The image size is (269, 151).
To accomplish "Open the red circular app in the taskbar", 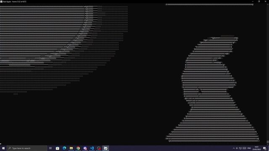I will [x=99, y=148].
